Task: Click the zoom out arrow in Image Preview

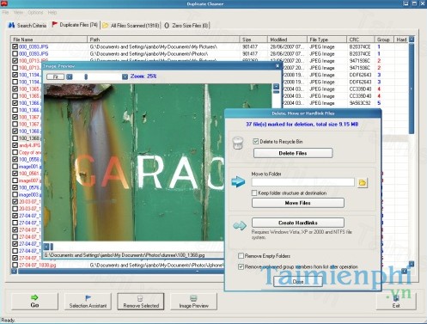Action: (x=70, y=76)
